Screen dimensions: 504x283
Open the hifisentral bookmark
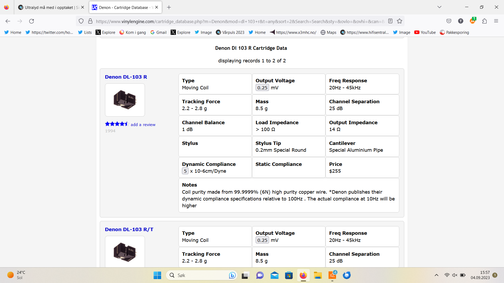365,32
